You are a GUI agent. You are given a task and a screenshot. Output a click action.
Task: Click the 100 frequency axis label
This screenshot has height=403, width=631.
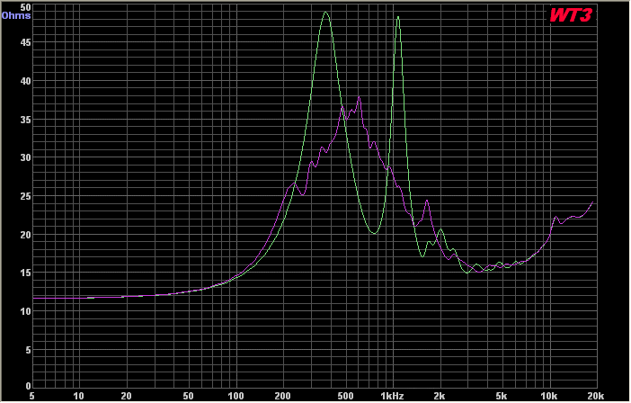[236, 396]
